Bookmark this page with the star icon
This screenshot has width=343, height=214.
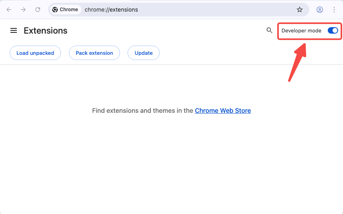(x=300, y=10)
